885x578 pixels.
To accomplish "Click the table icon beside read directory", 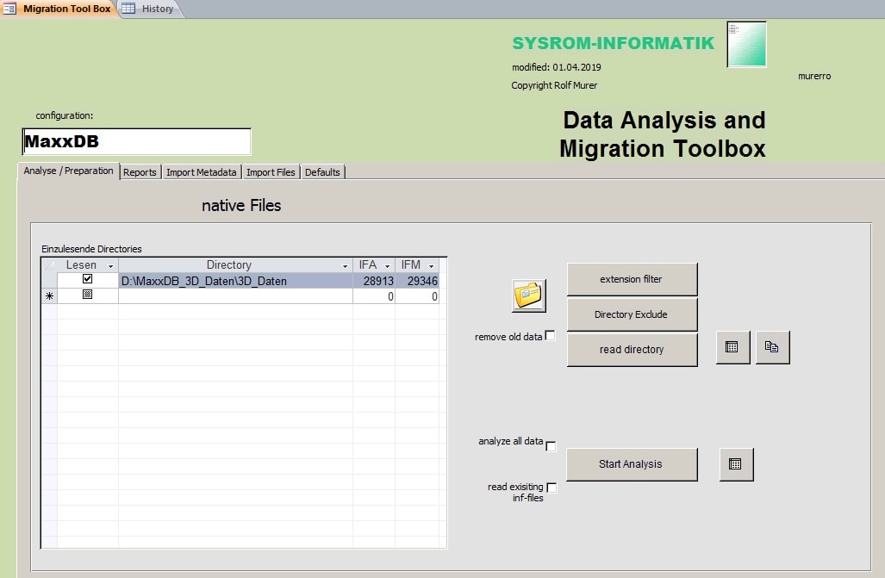I will click(732, 347).
